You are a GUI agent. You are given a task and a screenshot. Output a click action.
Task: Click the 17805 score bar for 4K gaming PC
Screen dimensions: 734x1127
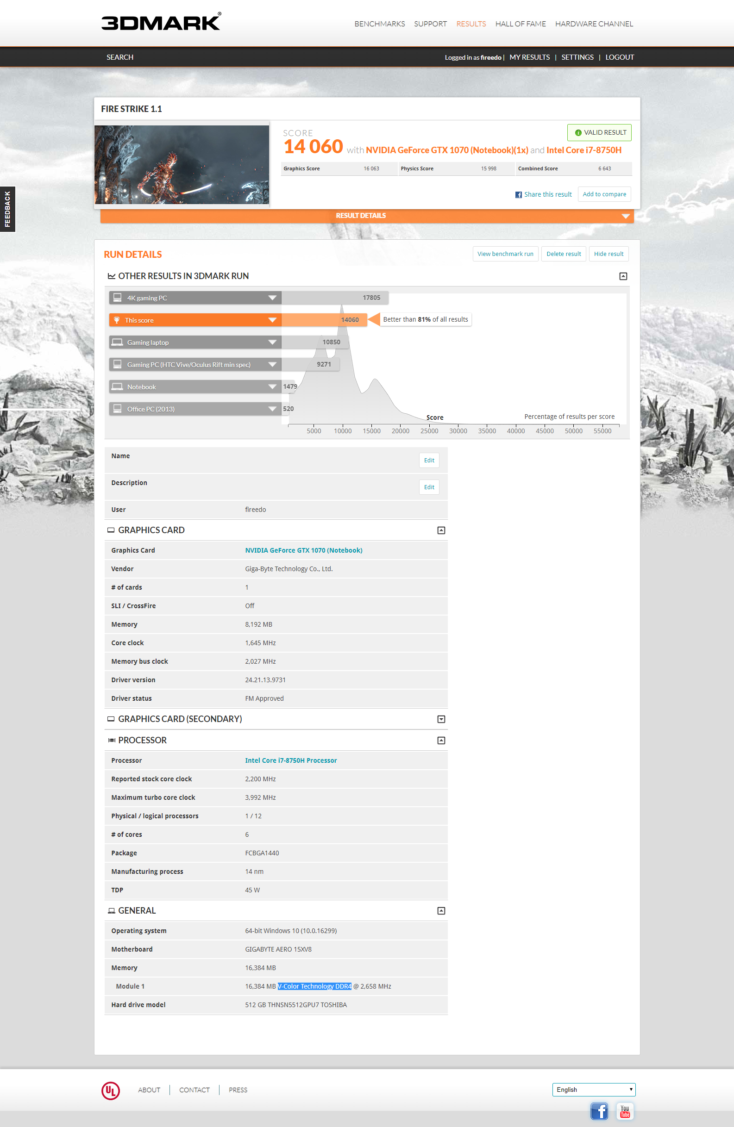click(x=335, y=298)
